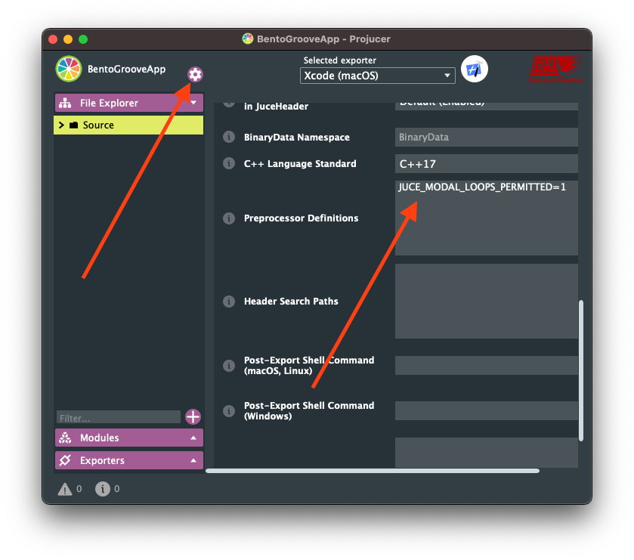634x560 pixels.
Task: Expand the Exporters panel arrow
Action: pos(193,460)
